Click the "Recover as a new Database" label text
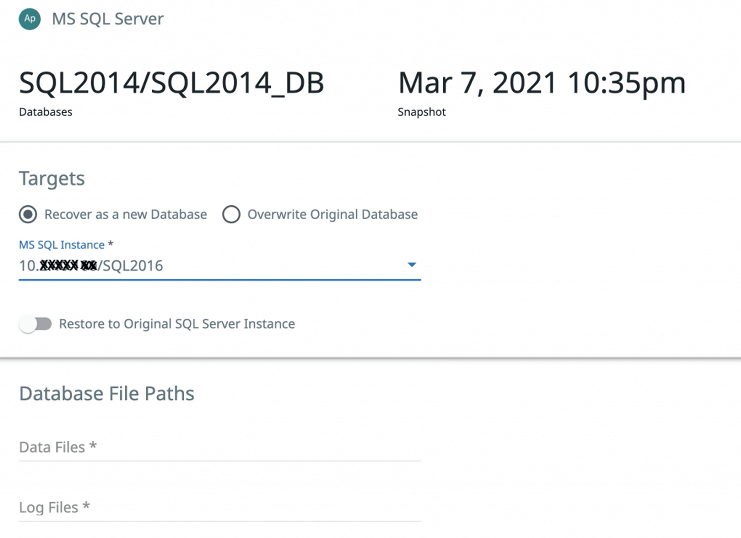The width and height of the screenshot is (741, 538). (125, 214)
